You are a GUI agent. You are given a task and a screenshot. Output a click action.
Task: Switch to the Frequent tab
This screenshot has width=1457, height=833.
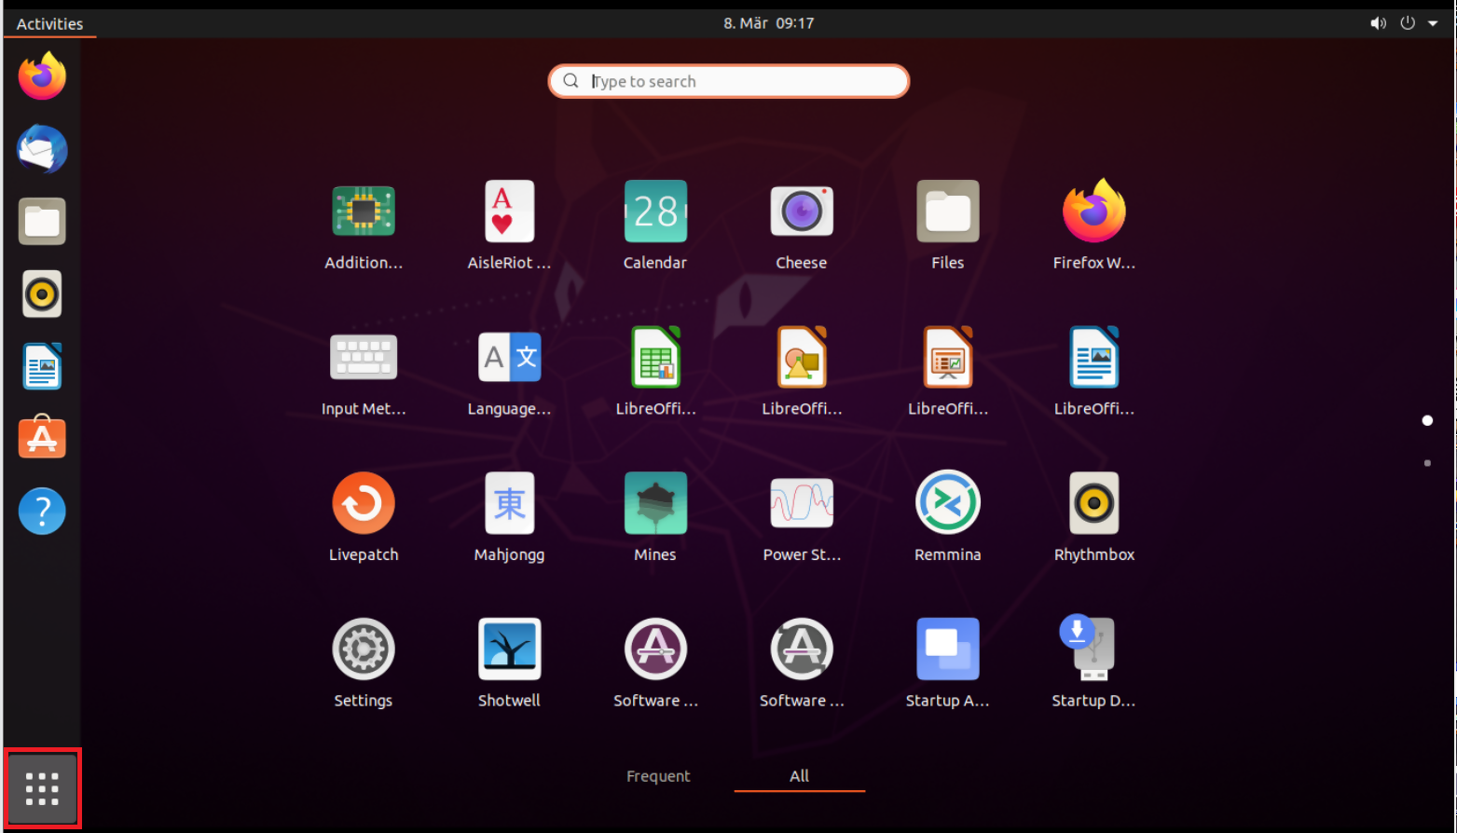(658, 776)
